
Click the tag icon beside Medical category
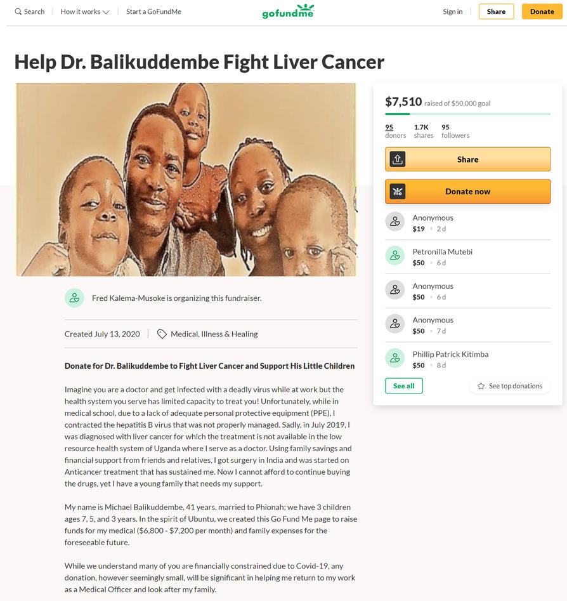tap(162, 334)
